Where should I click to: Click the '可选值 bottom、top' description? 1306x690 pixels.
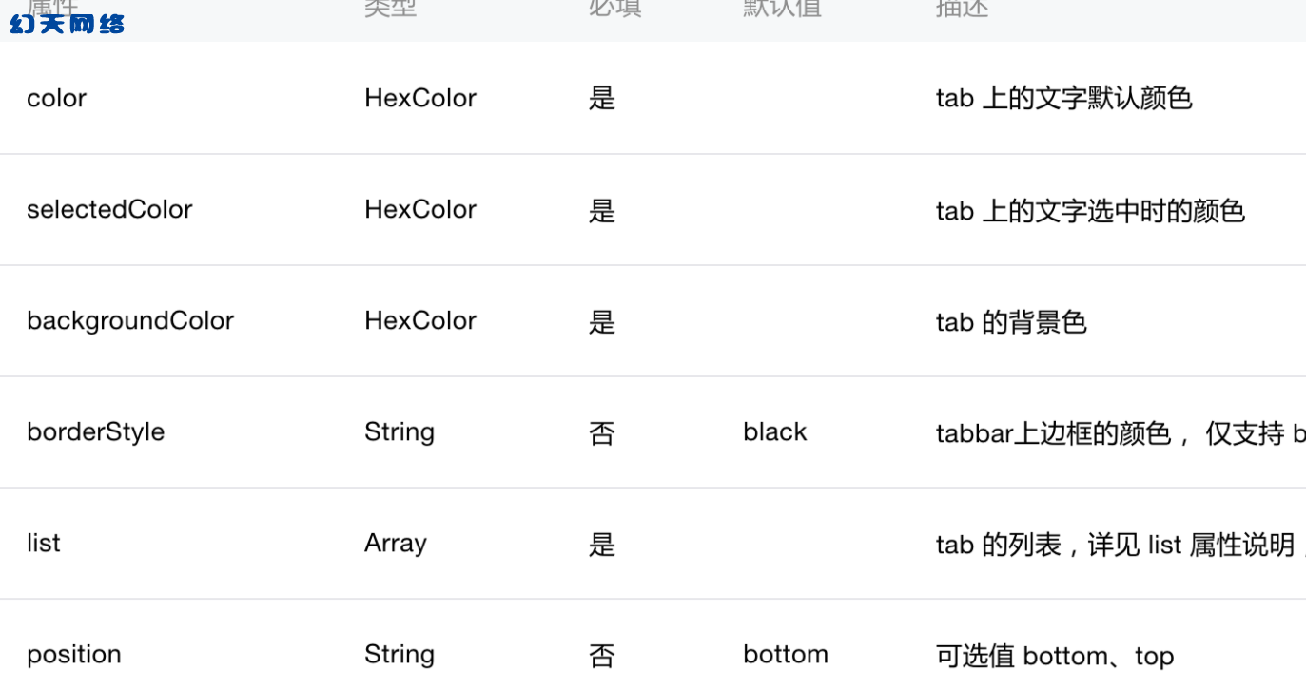pos(1055,656)
